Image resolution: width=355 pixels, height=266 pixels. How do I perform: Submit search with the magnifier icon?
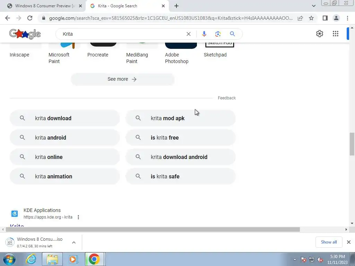[232, 34]
